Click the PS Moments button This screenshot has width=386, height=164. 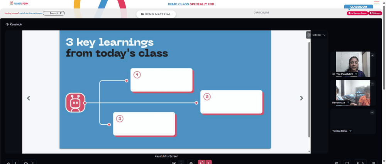[x=375, y=13]
